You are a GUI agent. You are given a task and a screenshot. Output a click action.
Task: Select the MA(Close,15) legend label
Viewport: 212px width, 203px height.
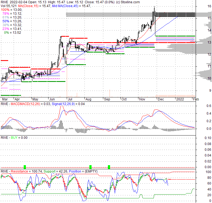pyautogui.click(x=28, y=6)
